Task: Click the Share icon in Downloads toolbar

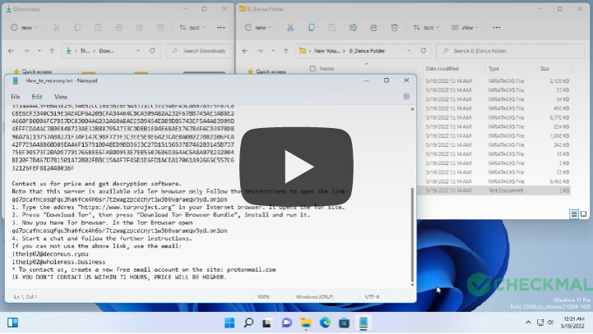Action: (x=140, y=28)
